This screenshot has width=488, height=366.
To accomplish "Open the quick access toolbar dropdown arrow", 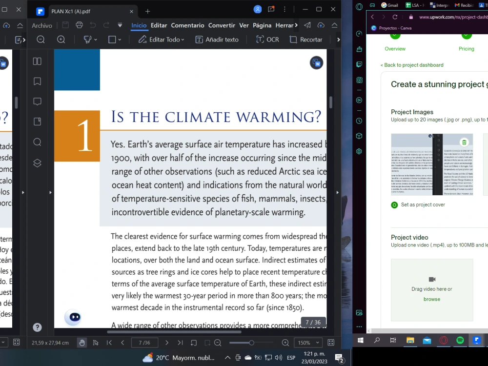I will 120,25.
